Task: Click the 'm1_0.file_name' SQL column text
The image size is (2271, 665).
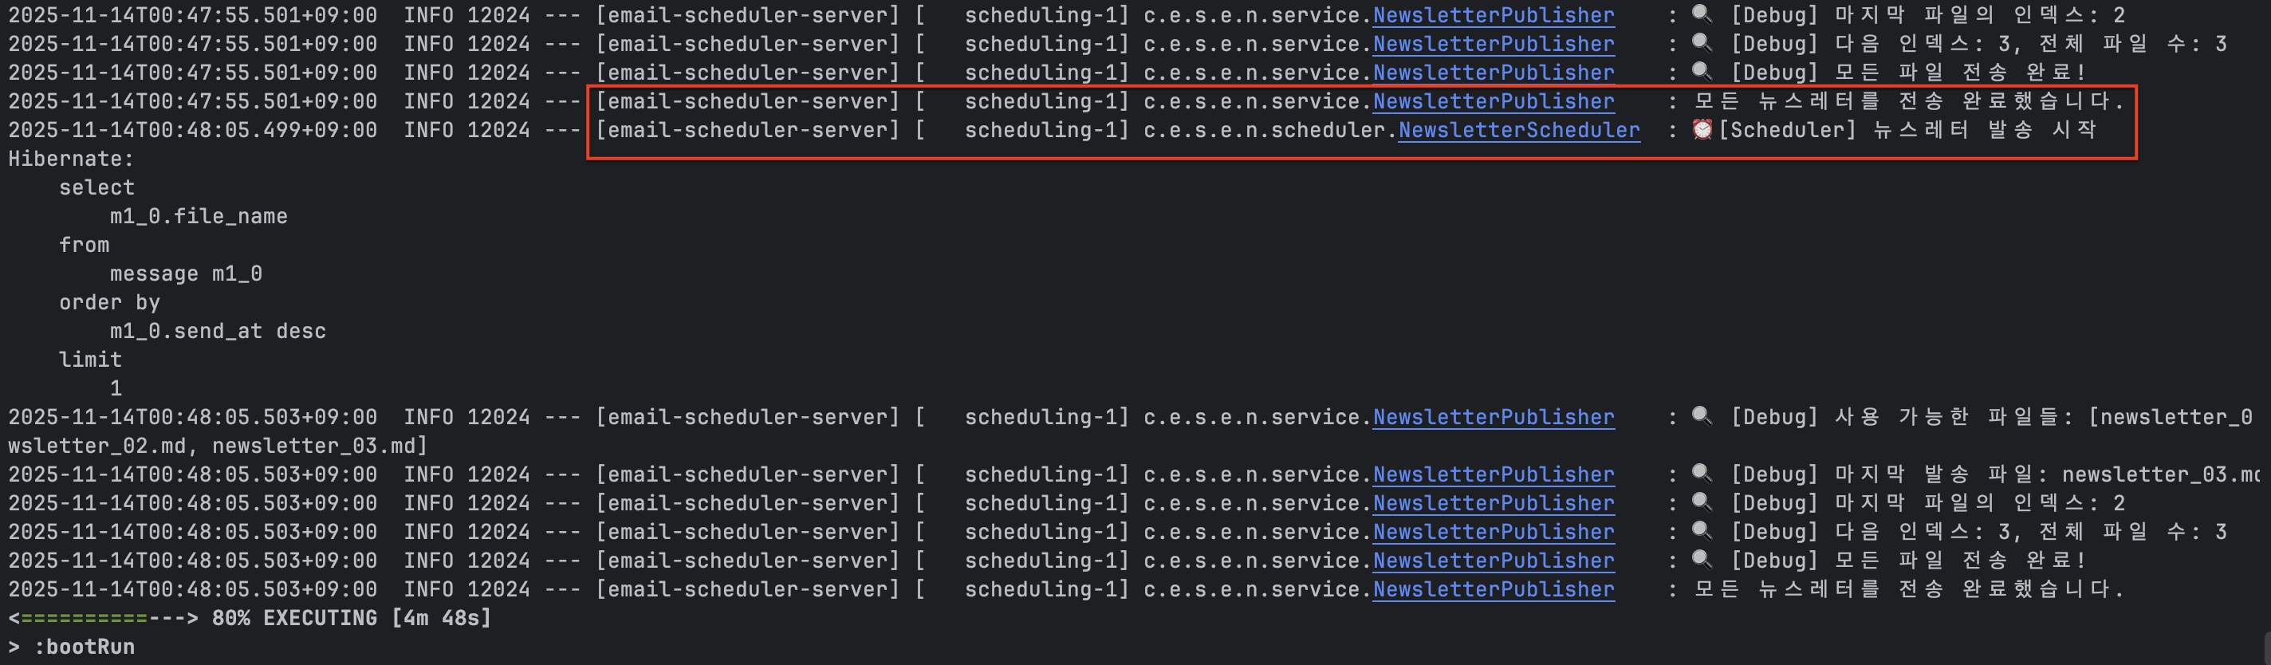Action: [199, 216]
